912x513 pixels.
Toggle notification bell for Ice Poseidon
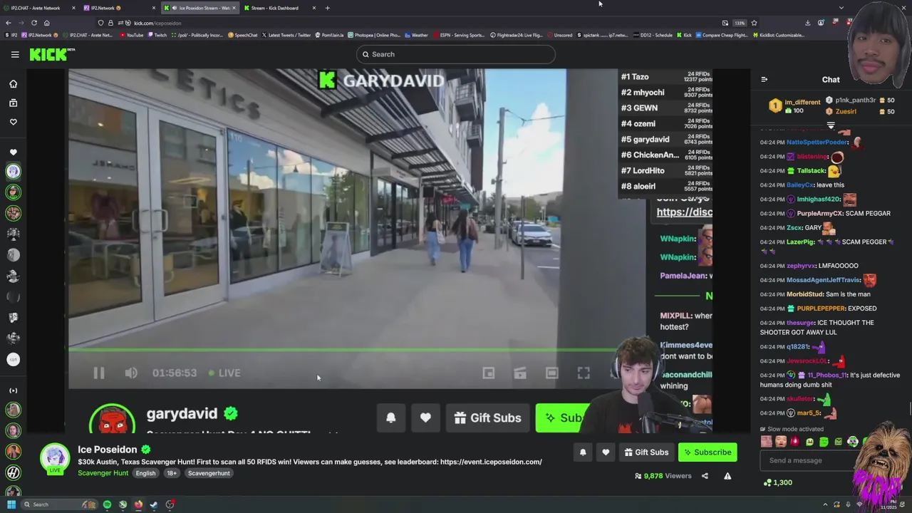click(x=583, y=452)
